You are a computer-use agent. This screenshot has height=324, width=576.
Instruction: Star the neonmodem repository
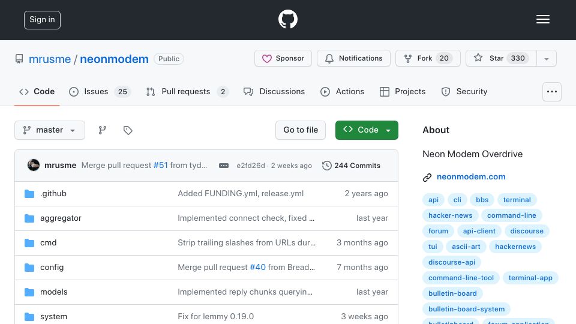pyautogui.click(x=501, y=58)
